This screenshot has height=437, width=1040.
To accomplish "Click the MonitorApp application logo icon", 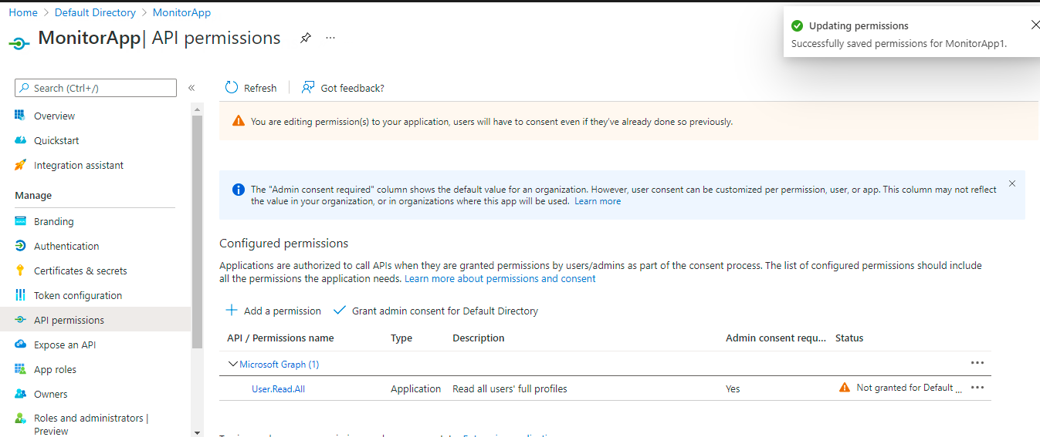I will [19, 43].
